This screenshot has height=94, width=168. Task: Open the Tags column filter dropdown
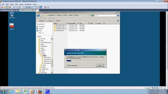[104, 23]
